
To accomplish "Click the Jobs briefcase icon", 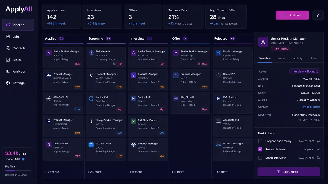I will pyautogui.click(x=8, y=37).
